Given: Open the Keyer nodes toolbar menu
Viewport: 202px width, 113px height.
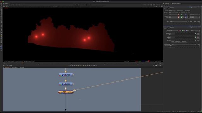Looking at the screenshot, I should click(x=1, y=16).
